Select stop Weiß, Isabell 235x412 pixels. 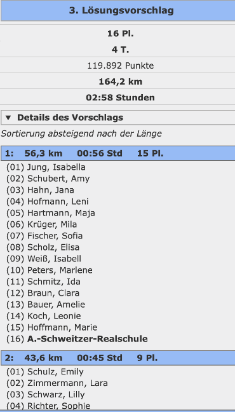[x=44, y=259]
